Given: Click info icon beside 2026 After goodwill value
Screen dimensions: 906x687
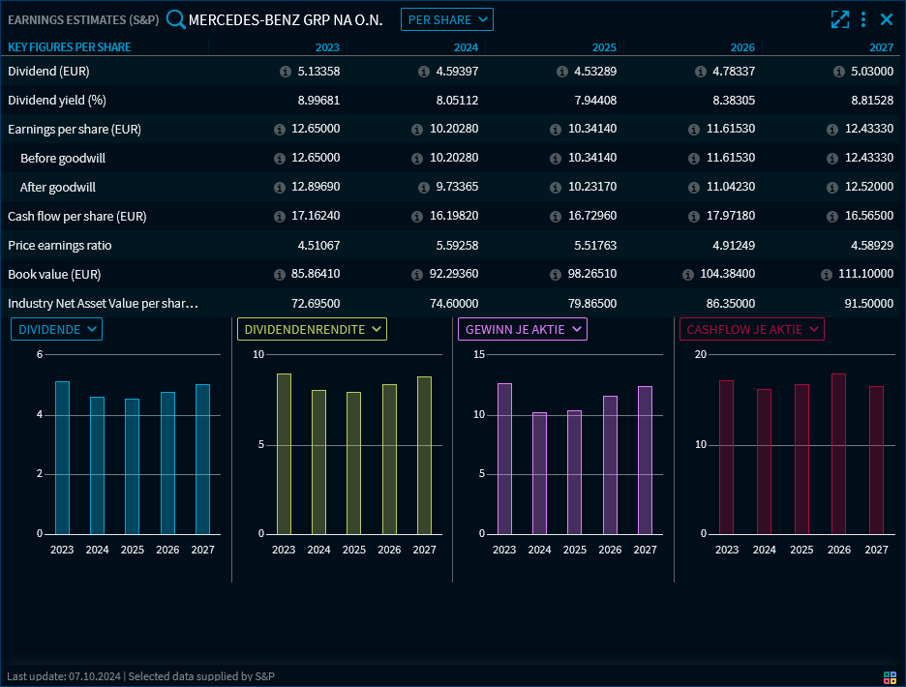Looking at the screenshot, I should (x=695, y=188).
